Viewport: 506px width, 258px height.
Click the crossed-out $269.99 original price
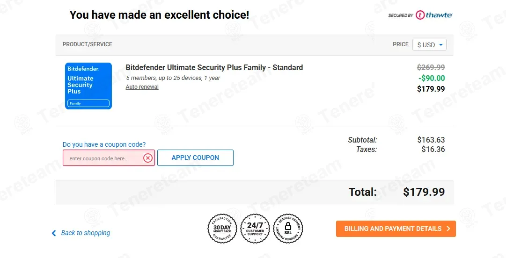click(x=431, y=67)
